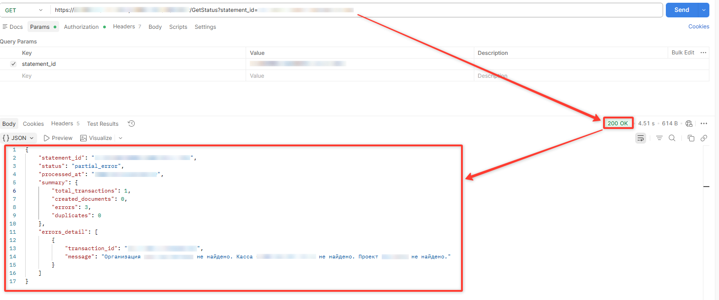Switch to the Scripts tab
The image size is (719, 300).
click(178, 27)
